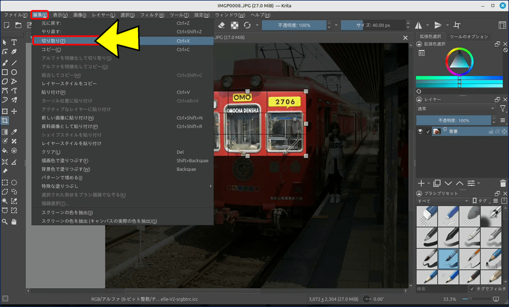Activate the eraser mode toolbar icon
The height and width of the screenshot is (307, 509).
222,25
